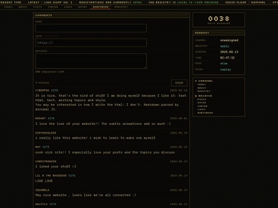Switch to the POSTS tab
The width and height of the screenshot is (278, 208).
click(38, 7)
